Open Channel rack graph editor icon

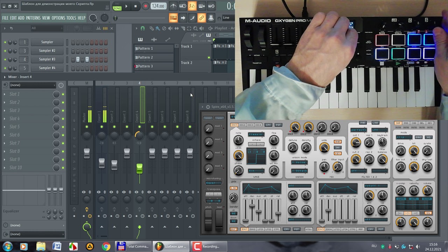99,28
